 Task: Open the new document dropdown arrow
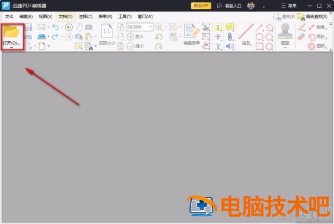[49, 46]
